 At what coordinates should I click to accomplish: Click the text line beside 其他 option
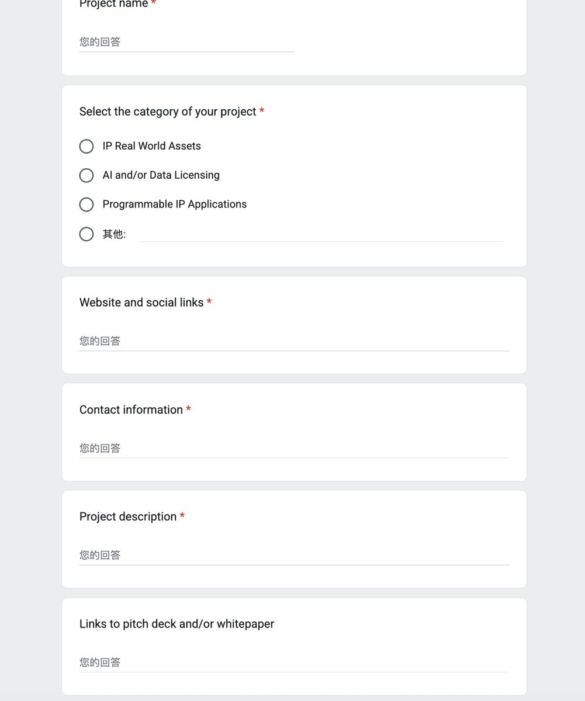pyautogui.click(x=322, y=234)
